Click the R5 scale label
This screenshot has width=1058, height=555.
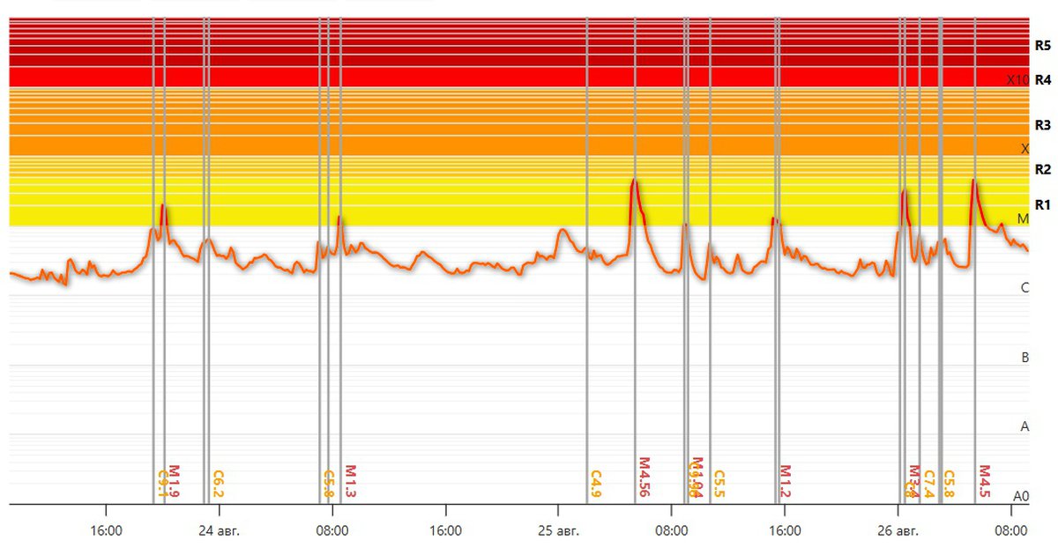(1043, 44)
